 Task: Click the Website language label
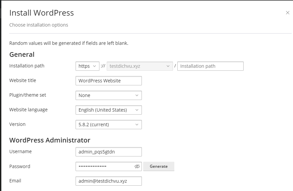point(29,110)
